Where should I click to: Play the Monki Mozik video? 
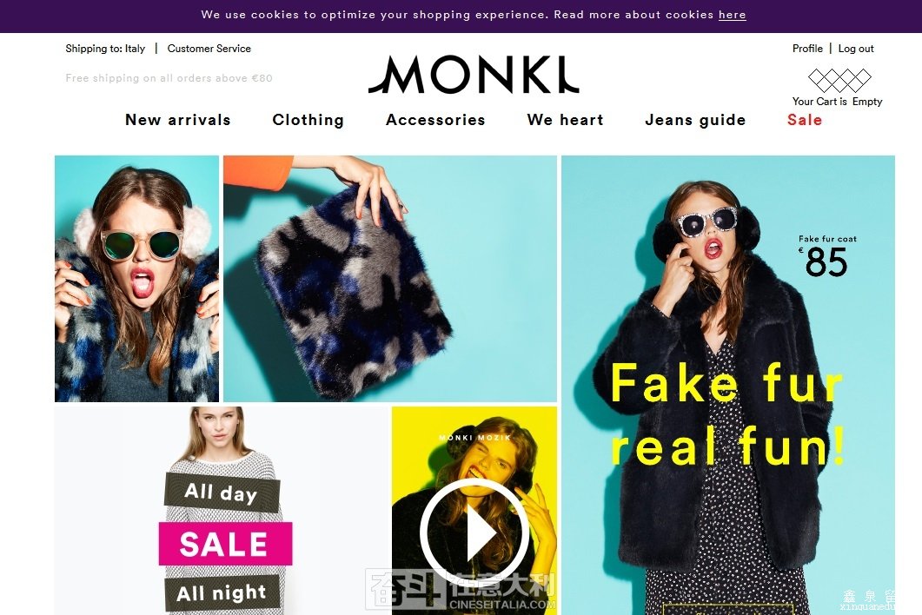click(474, 532)
